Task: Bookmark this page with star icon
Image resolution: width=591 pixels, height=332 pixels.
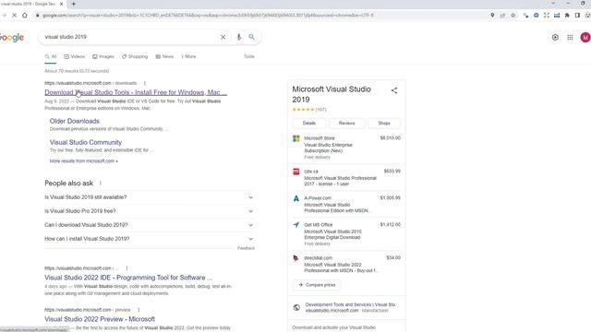Action: click(x=513, y=16)
